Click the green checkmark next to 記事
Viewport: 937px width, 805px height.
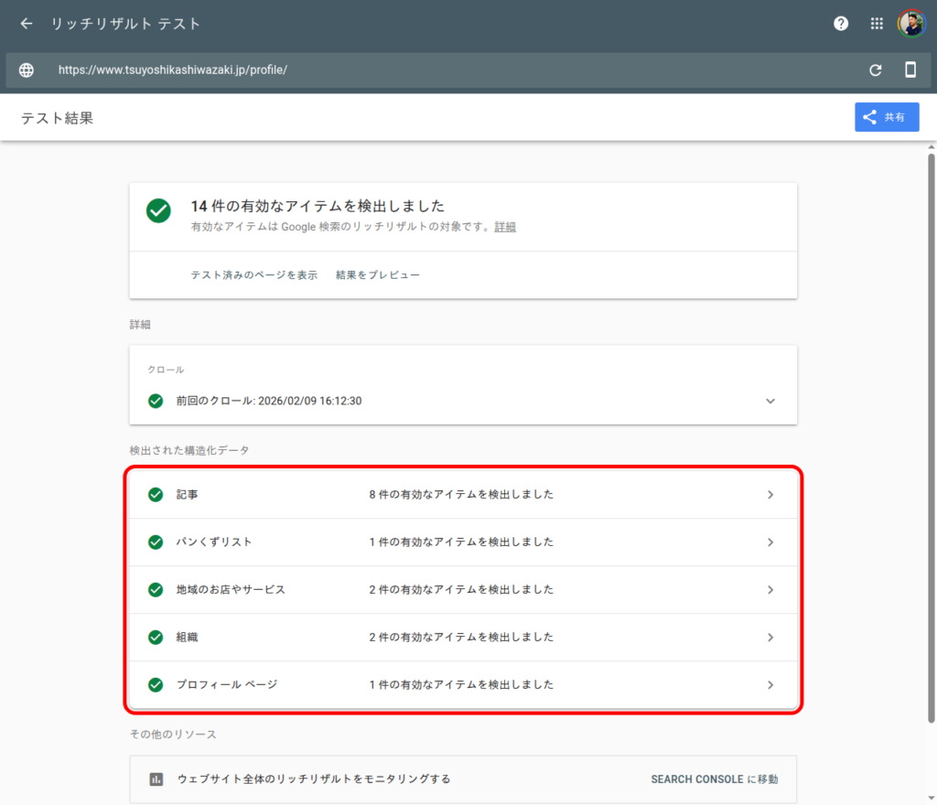point(155,494)
